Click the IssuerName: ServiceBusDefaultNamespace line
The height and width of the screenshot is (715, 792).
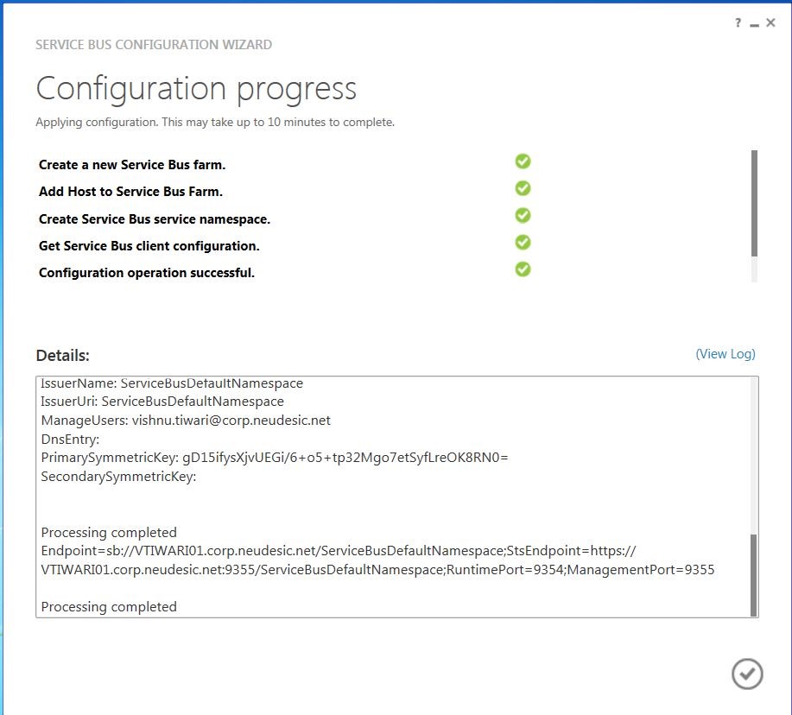click(x=172, y=383)
